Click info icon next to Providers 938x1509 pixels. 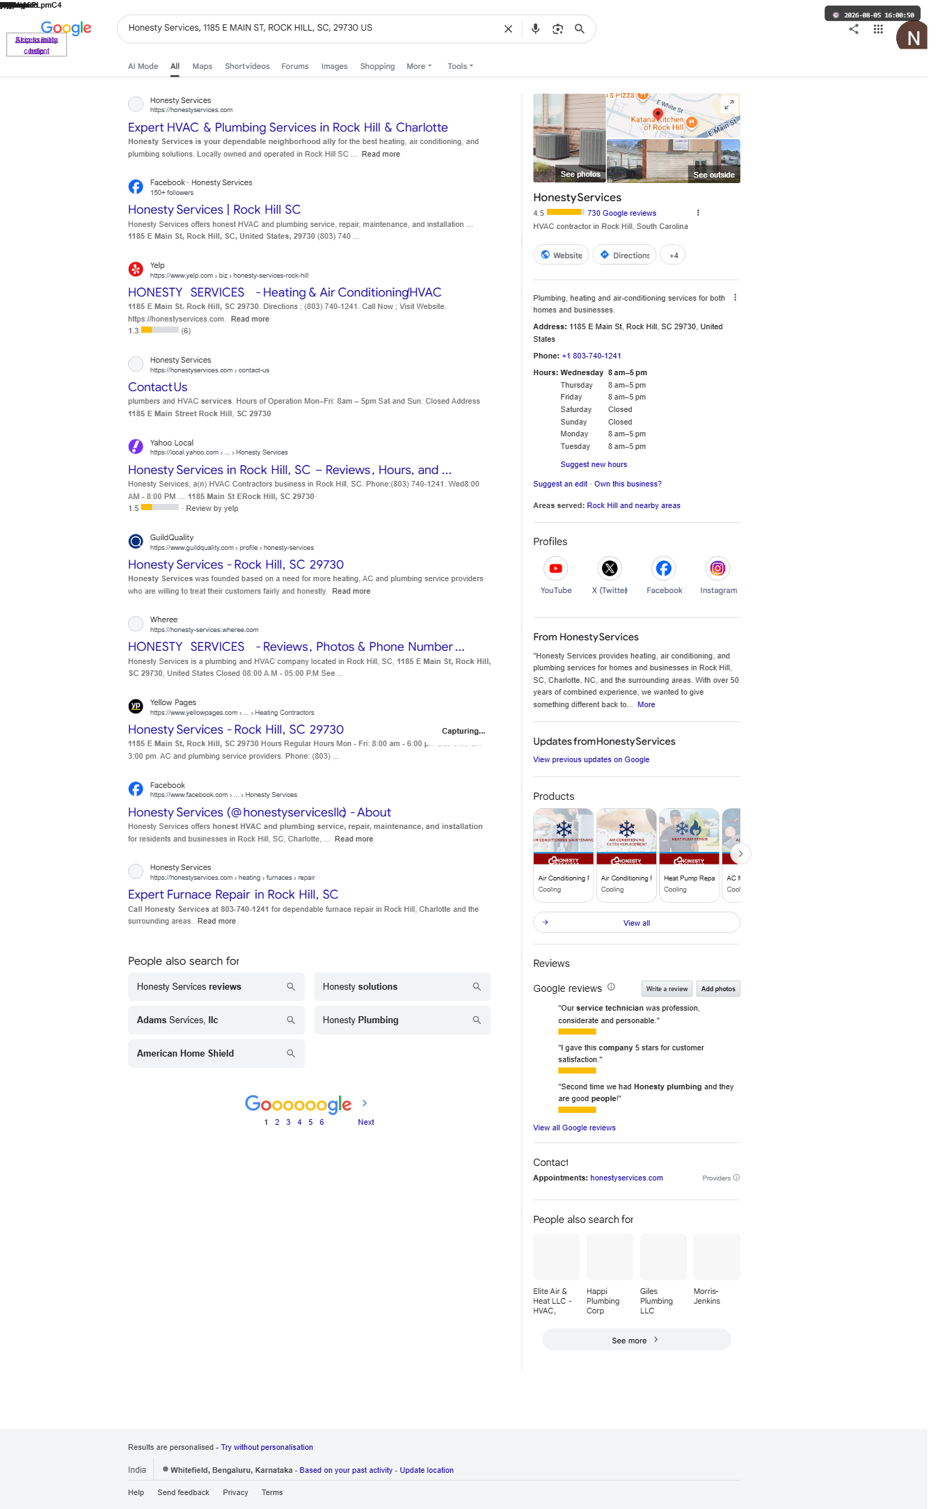click(x=736, y=1178)
